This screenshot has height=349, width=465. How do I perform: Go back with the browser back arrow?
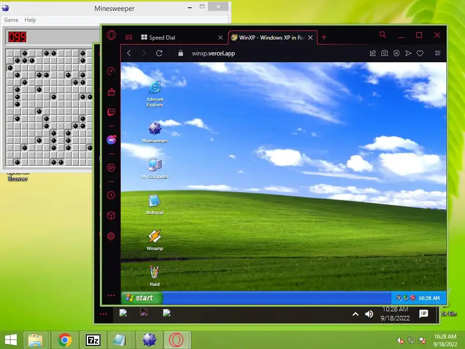pyautogui.click(x=129, y=53)
